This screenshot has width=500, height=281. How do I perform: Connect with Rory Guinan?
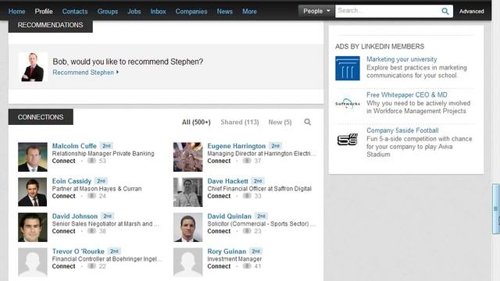point(219,266)
